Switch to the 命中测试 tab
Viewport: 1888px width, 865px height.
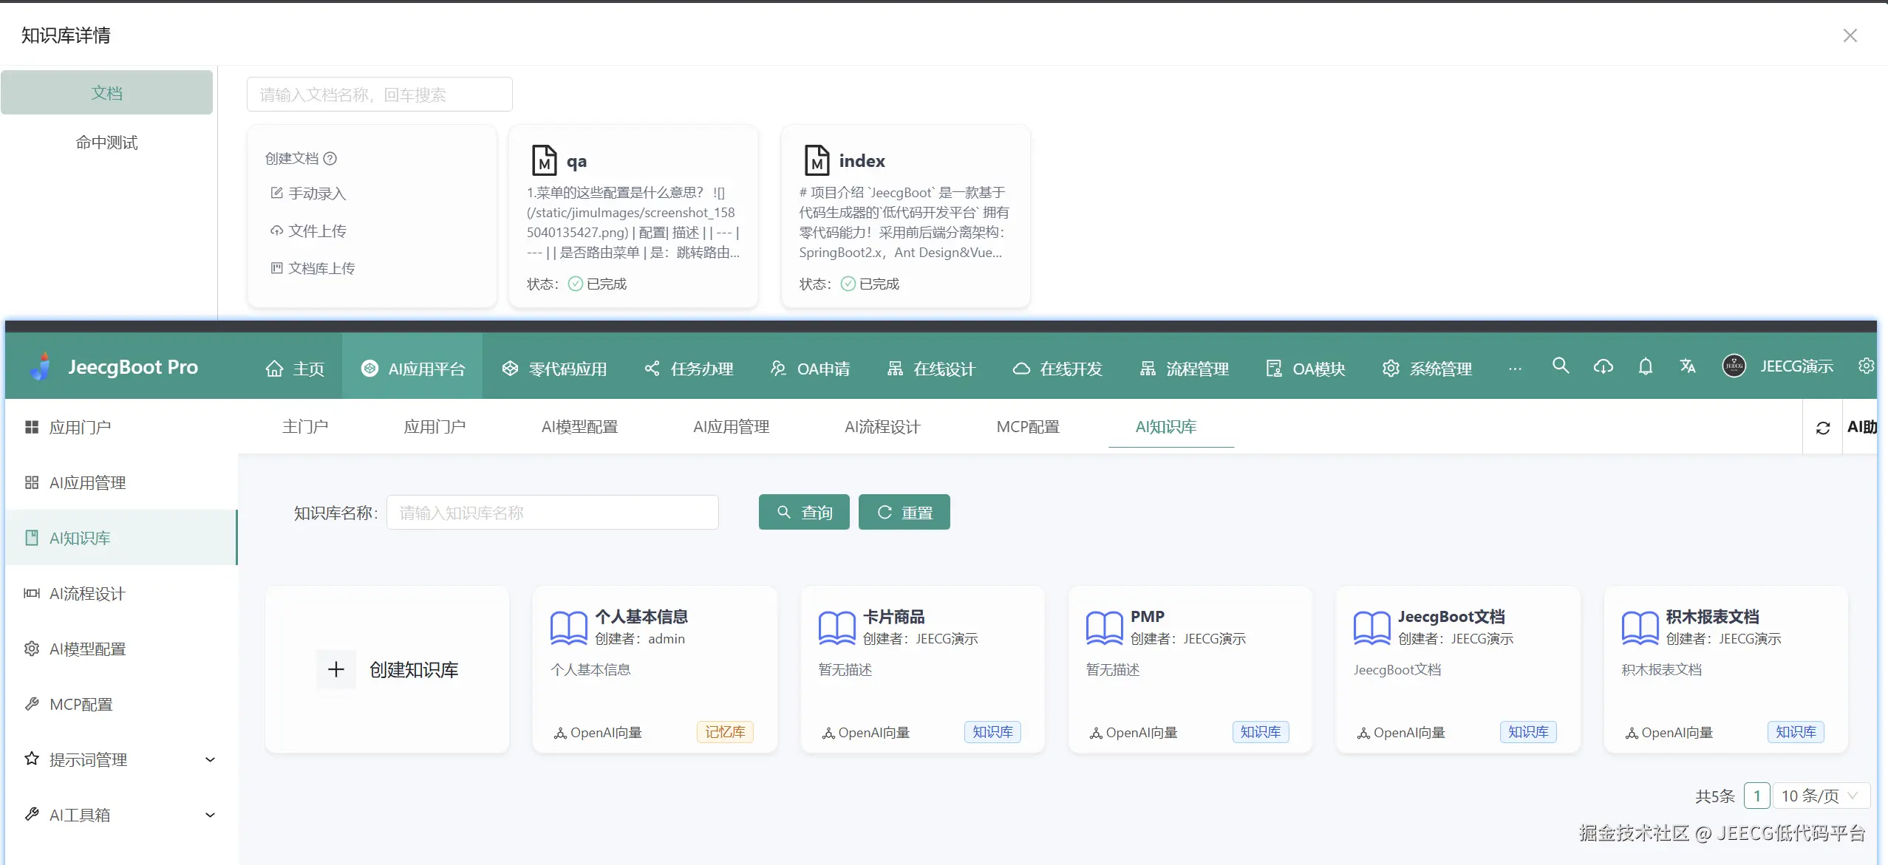point(106,143)
